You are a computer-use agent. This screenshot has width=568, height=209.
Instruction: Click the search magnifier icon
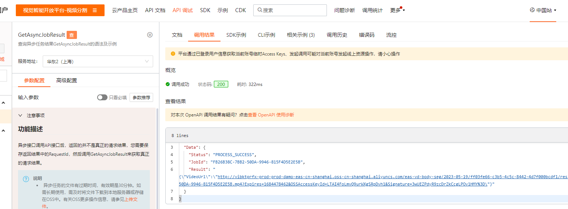tap(260, 10)
